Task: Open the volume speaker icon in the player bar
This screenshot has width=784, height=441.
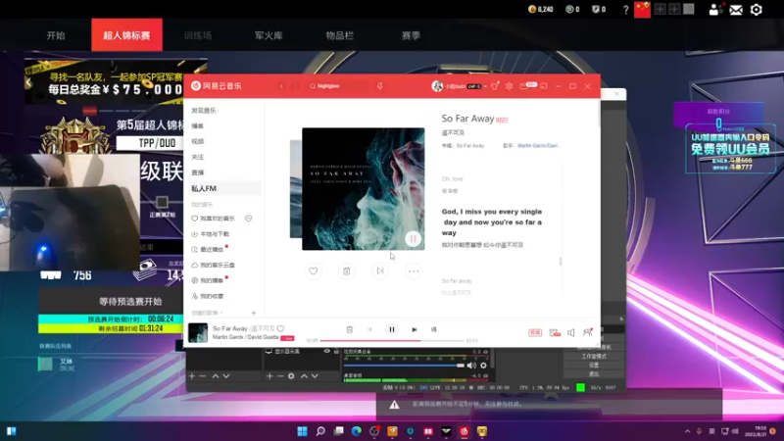Action: 571,332
